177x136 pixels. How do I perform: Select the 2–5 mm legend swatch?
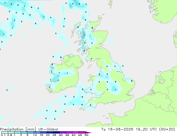pyautogui.click(x=24, y=132)
